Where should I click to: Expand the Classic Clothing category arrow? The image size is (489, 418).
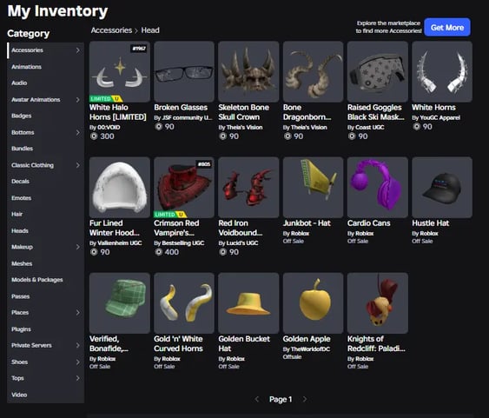[x=77, y=165]
